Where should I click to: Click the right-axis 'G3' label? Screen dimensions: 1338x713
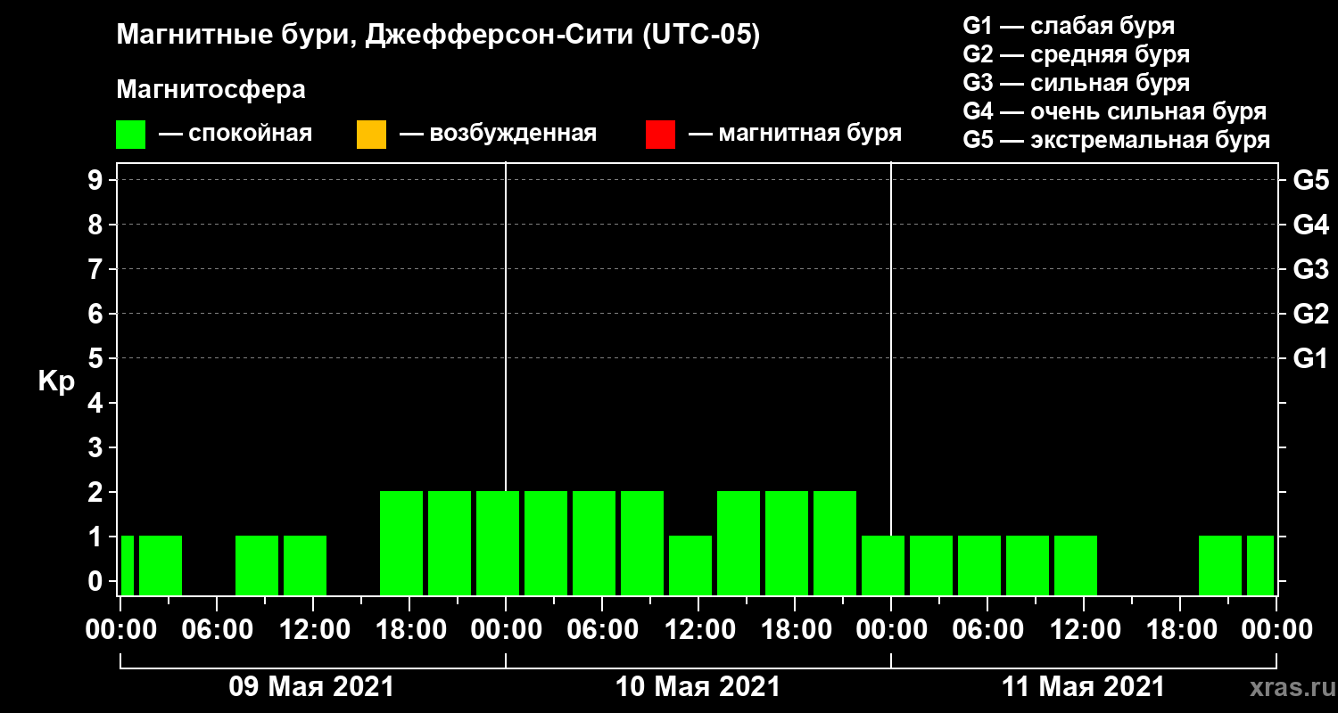(x=1311, y=269)
